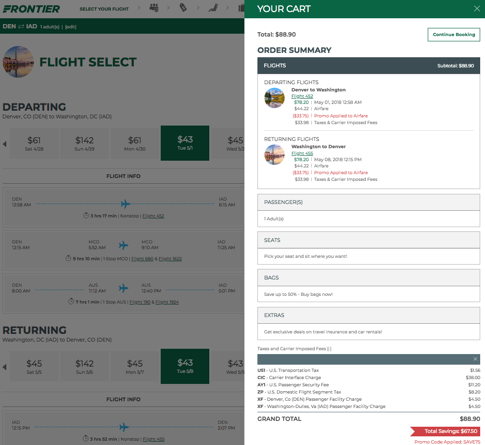Open Flight 1924 link
Screen dimensions: 485x445
(167, 302)
